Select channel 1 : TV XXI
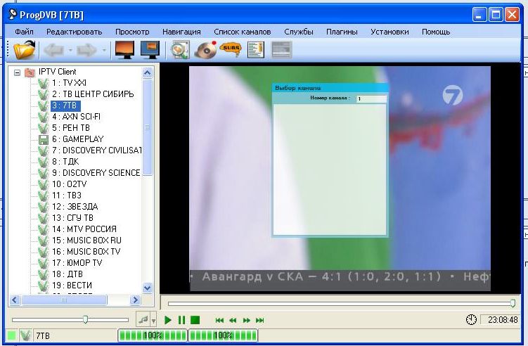The image size is (528, 346). coord(69,83)
